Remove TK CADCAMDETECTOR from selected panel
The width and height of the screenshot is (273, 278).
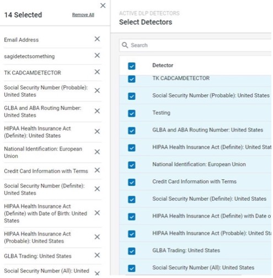click(x=97, y=72)
